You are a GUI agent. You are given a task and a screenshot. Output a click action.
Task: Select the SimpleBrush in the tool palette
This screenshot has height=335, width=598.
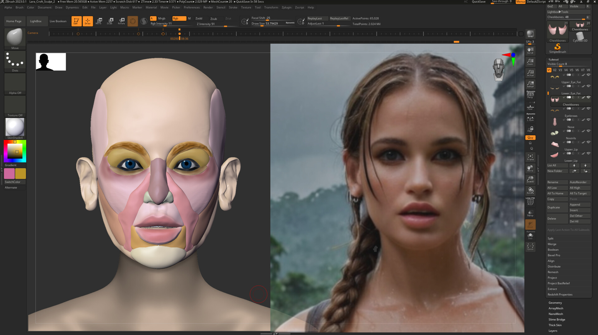(558, 48)
